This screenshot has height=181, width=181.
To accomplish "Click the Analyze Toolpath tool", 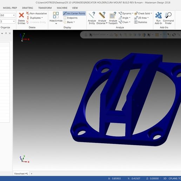I will (x=113, y=18).
